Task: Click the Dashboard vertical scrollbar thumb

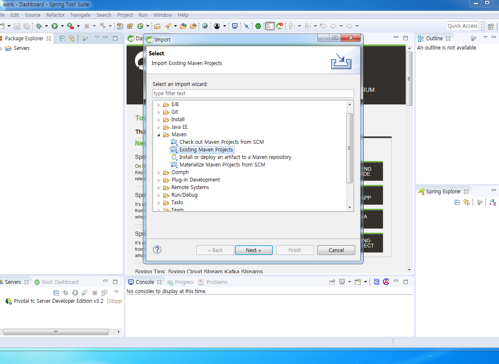Action: click(409, 79)
